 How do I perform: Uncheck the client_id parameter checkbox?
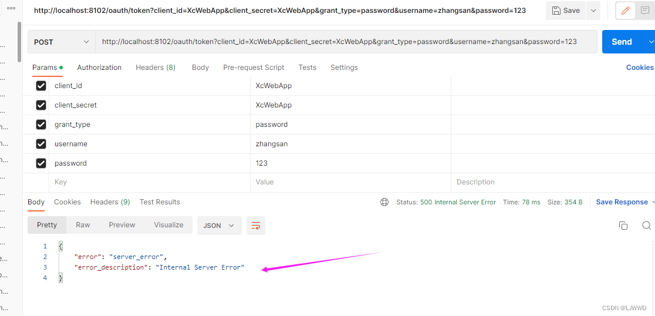(41, 86)
